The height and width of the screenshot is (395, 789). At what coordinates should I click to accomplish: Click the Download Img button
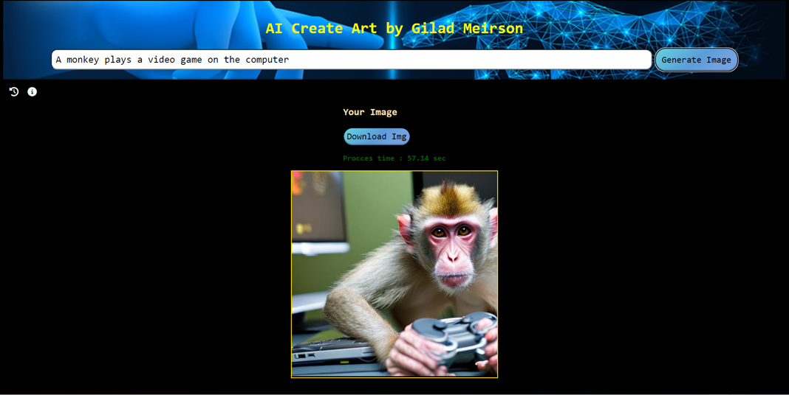click(376, 136)
